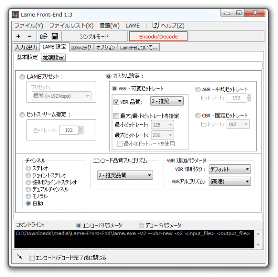Screen dimensions: 278x277
Task: Open the VBR 情報タグ デフォルト dropdown
Action: 230,169
